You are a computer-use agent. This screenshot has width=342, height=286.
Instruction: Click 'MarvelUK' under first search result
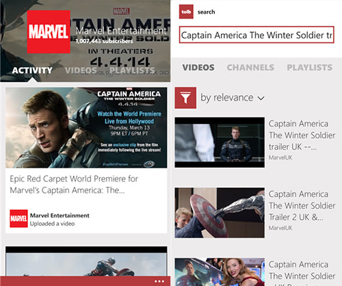point(280,157)
